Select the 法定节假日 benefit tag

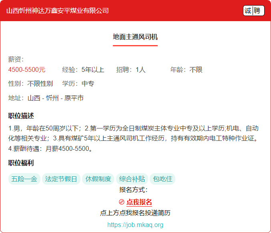61,179
